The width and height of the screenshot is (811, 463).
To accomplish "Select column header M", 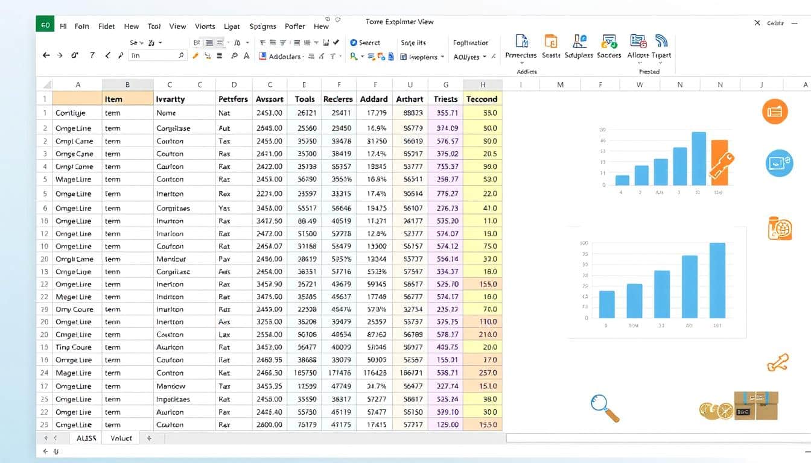I will click(561, 85).
